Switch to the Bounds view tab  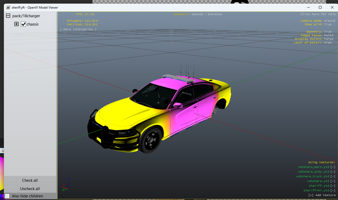coord(198,14)
